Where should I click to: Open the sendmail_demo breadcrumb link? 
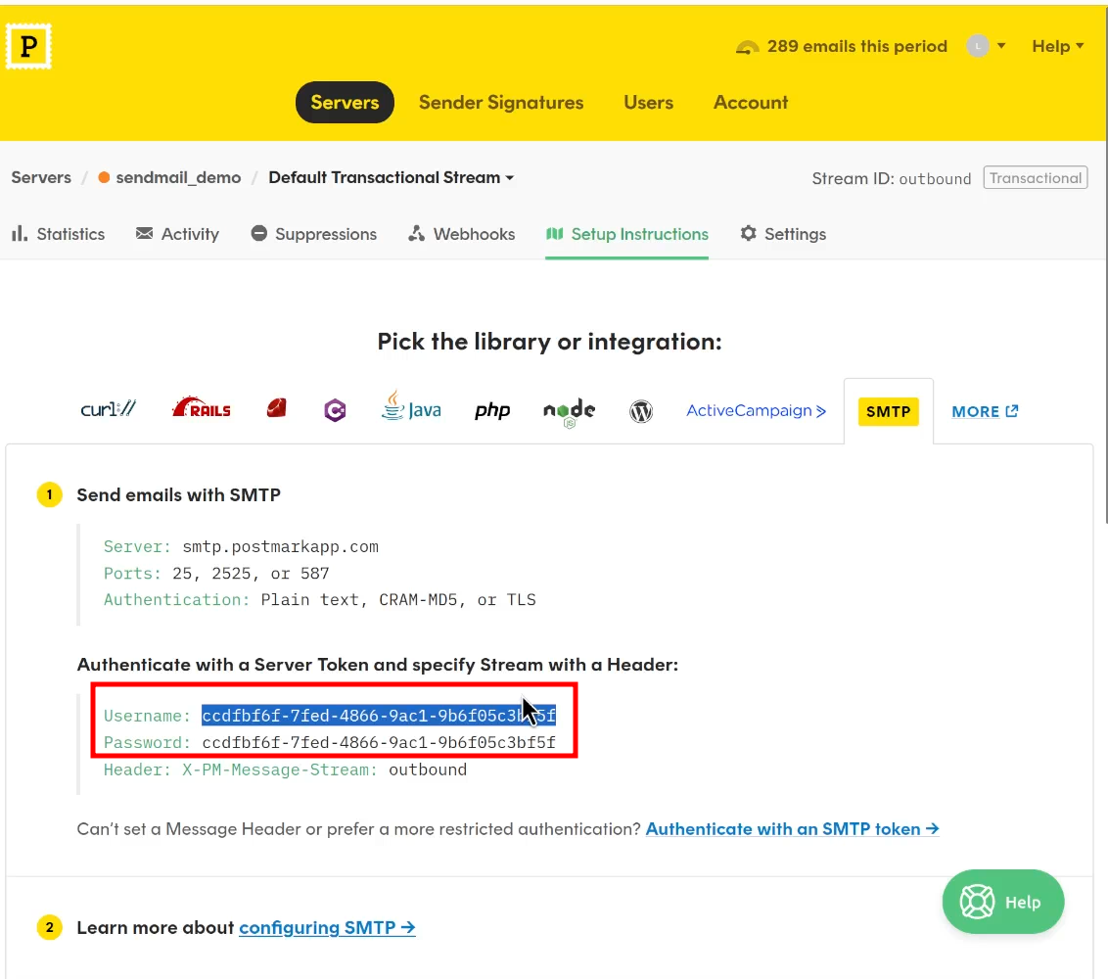(x=178, y=177)
